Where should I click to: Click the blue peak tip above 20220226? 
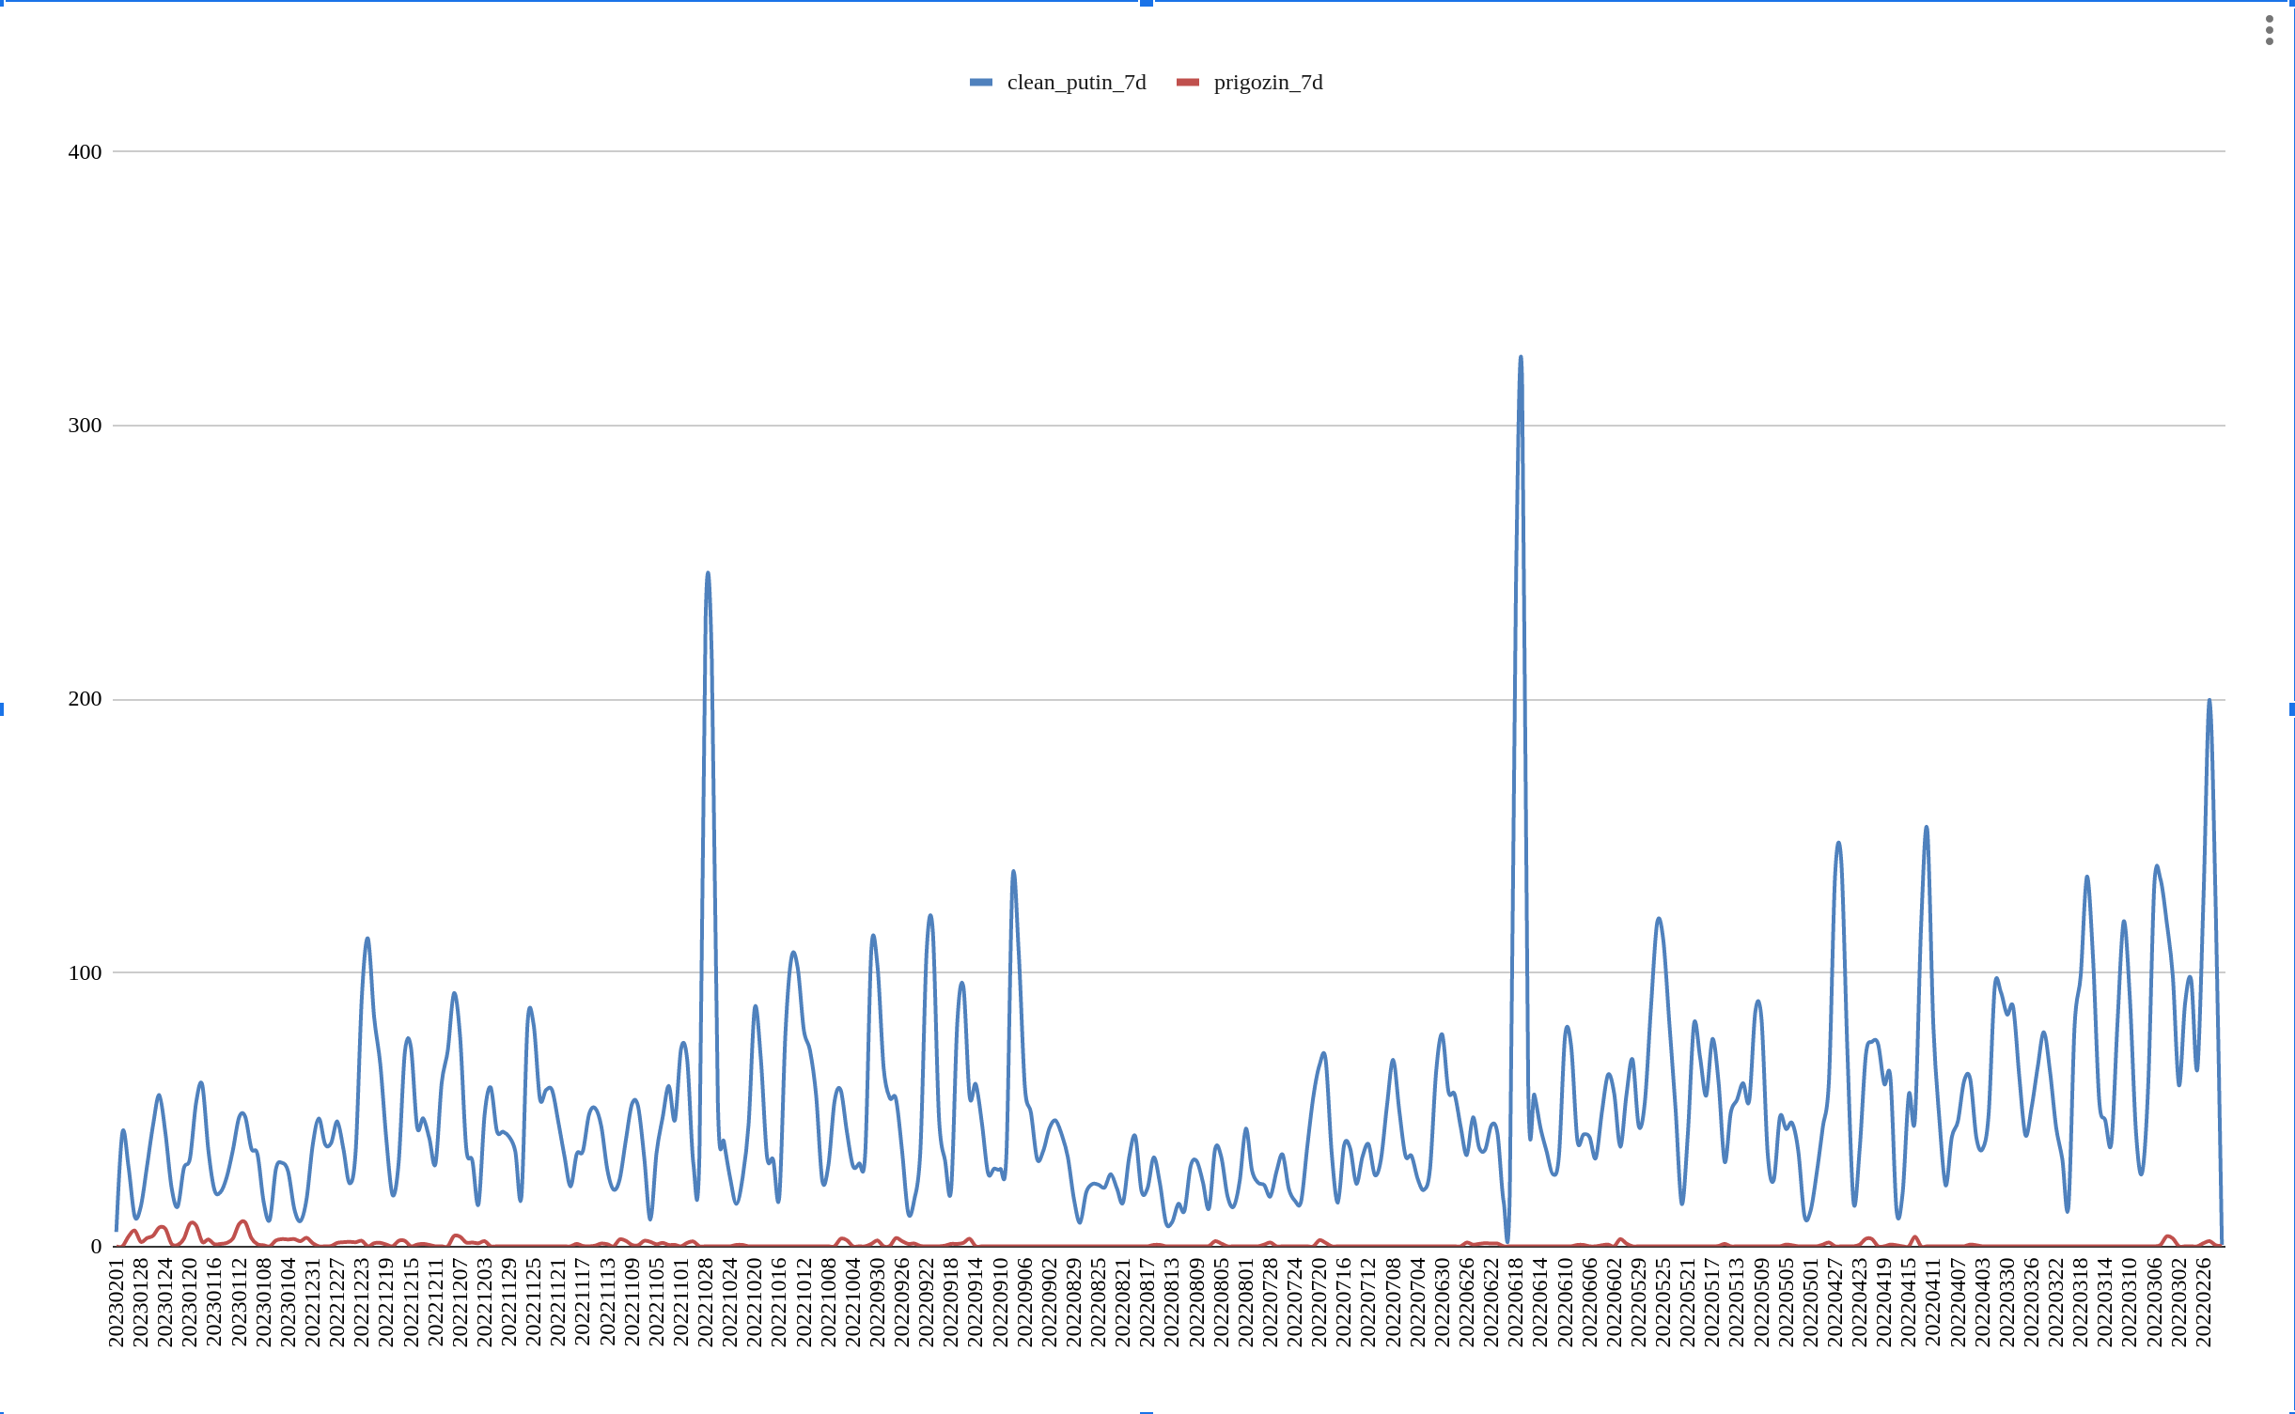pos(2209,701)
